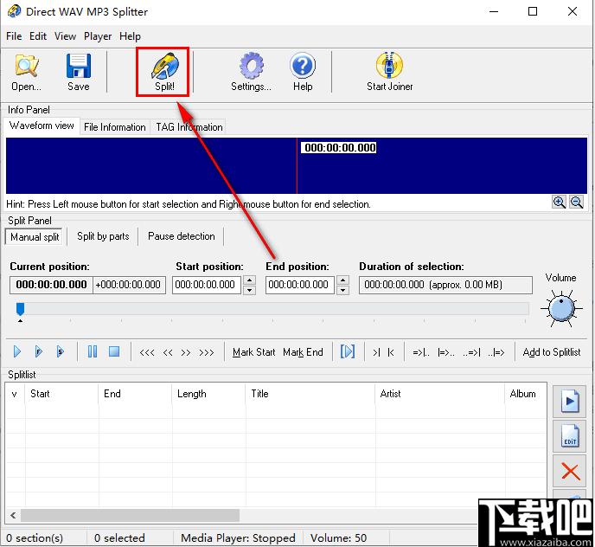This screenshot has height=547, width=595.
Task: Increase the End position value
Action: click(x=343, y=280)
